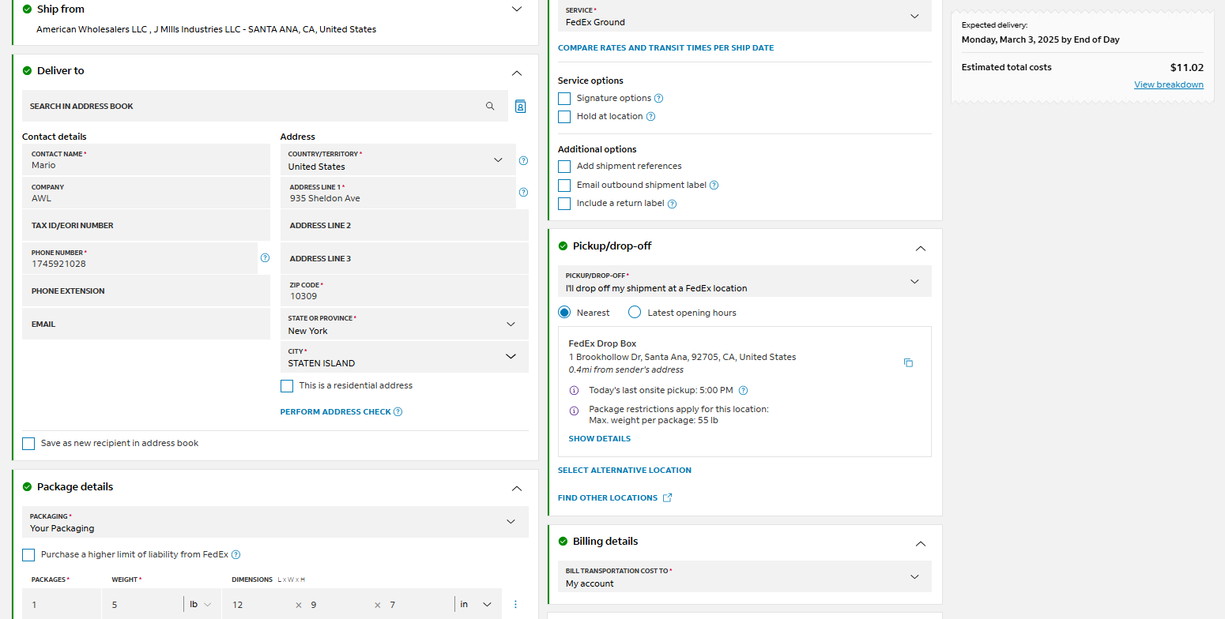Collapse the Pickup/drop-off section
This screenshot has height=619, width=1225.
coord(920,248)
